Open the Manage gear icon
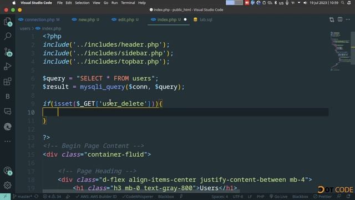Image resolution: width=355 pixels, height=200 pixels. [x=8, y=186]
